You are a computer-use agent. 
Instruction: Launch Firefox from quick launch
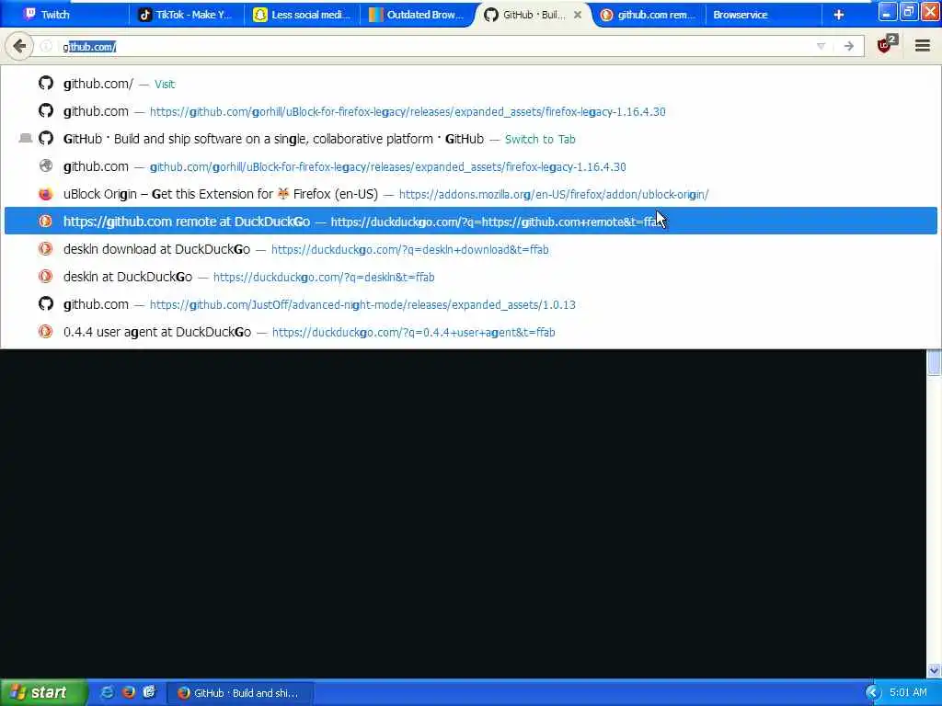tap(128, 692)
